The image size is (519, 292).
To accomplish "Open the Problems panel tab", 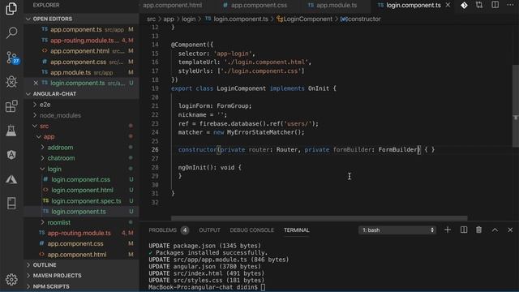I will click(169, 230).
